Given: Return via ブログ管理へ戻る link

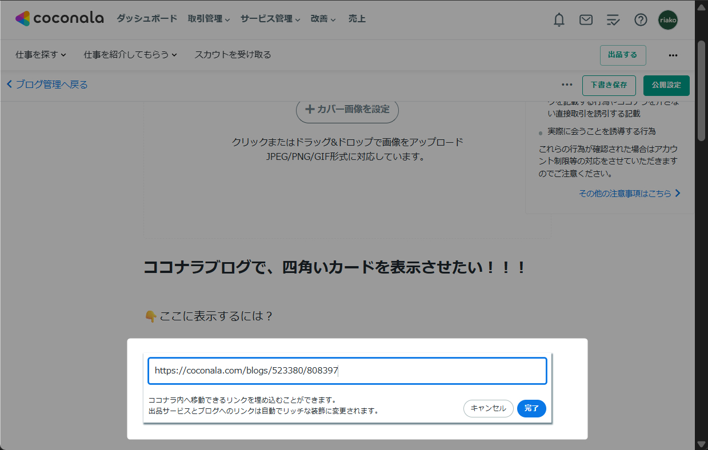Looking at the screenshot, I should coord(47,85).
